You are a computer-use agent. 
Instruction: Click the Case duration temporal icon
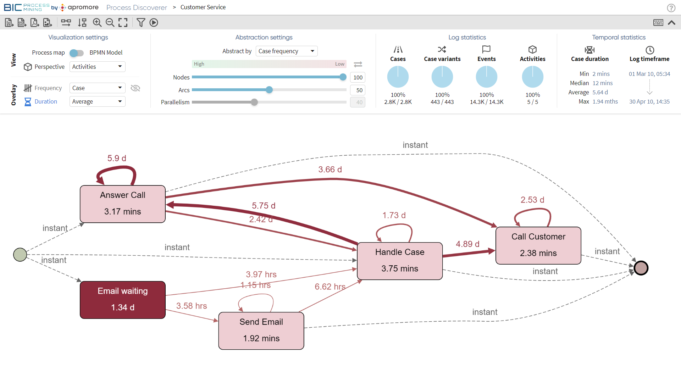(x=589, y=49)
